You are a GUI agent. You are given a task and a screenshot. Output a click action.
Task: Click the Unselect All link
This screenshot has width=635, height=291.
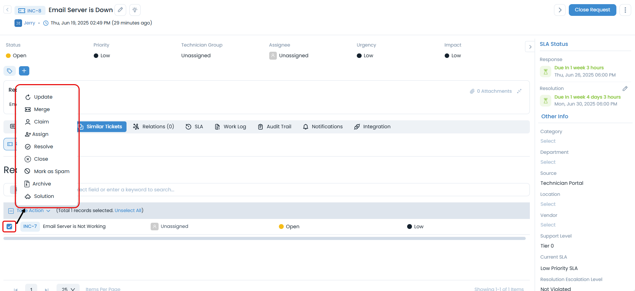pyautogui.click(x=128, y=211)
